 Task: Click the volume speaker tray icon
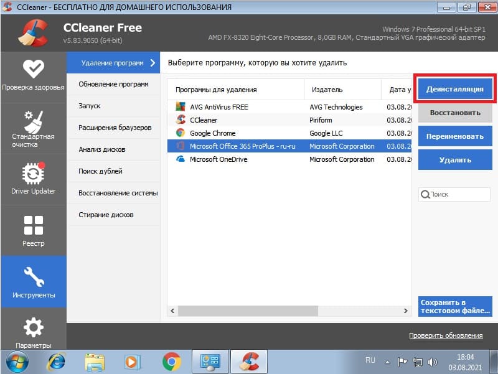coord(432,362)
